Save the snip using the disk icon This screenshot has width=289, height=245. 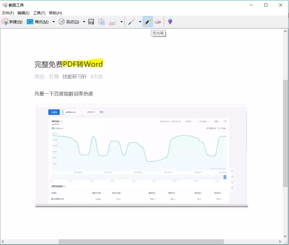(x=91, y=22)
